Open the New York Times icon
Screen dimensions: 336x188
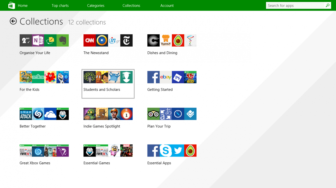click(127, 40)
